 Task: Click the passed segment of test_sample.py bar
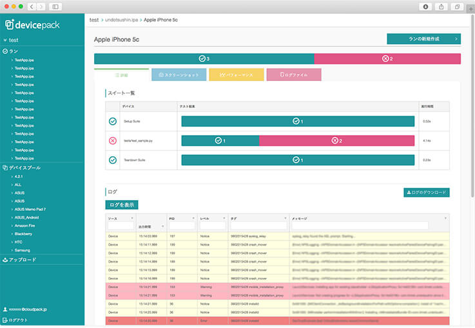[220, 141]
